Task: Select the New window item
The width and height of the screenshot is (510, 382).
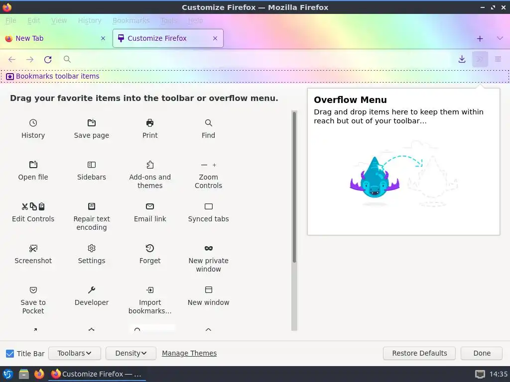Action: tap(208, 296)
